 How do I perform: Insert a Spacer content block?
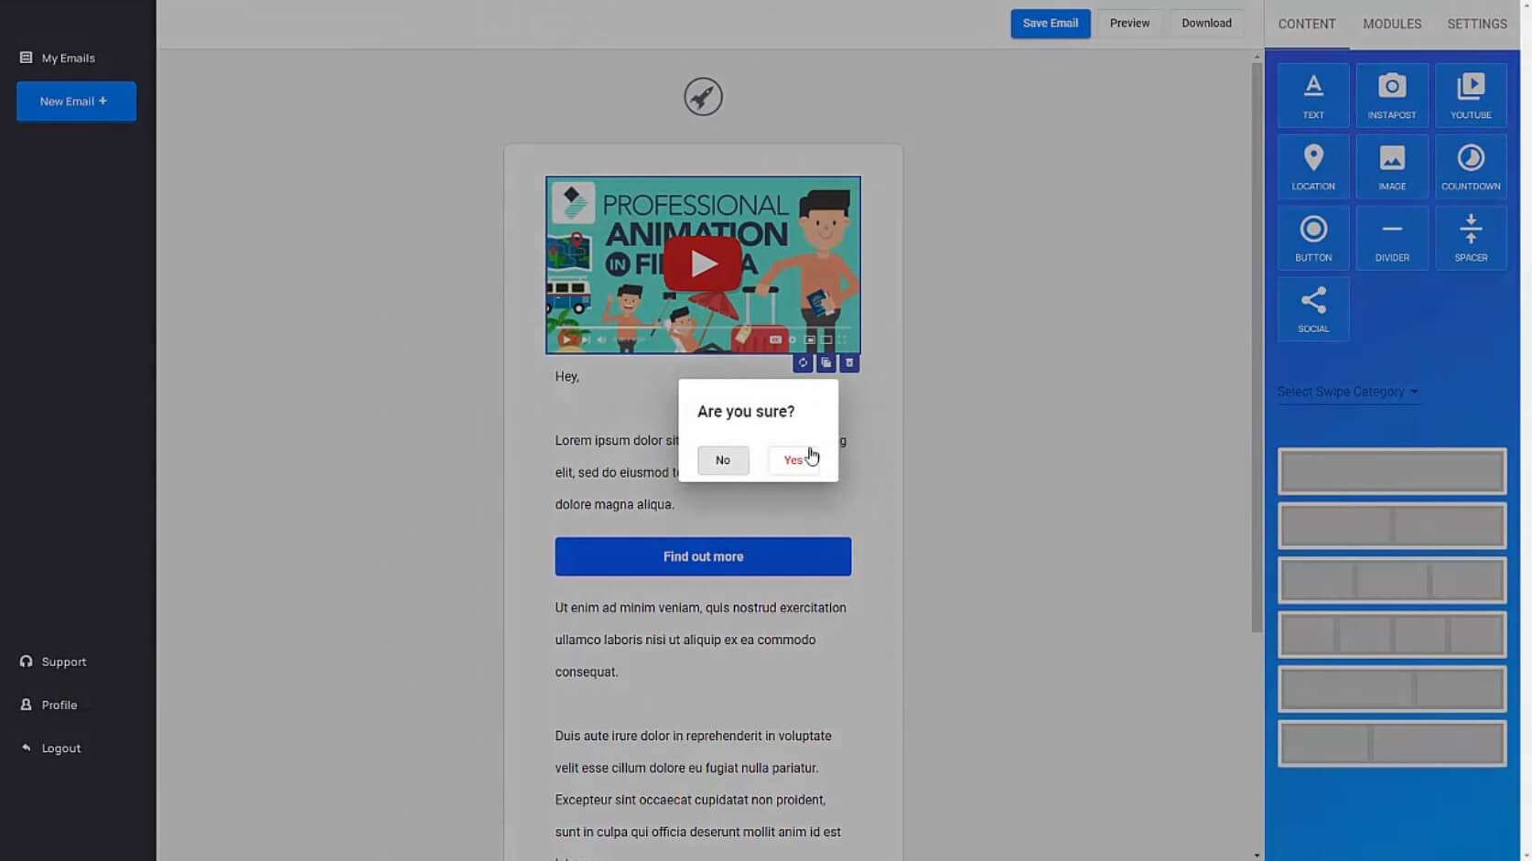(1471, 238)
